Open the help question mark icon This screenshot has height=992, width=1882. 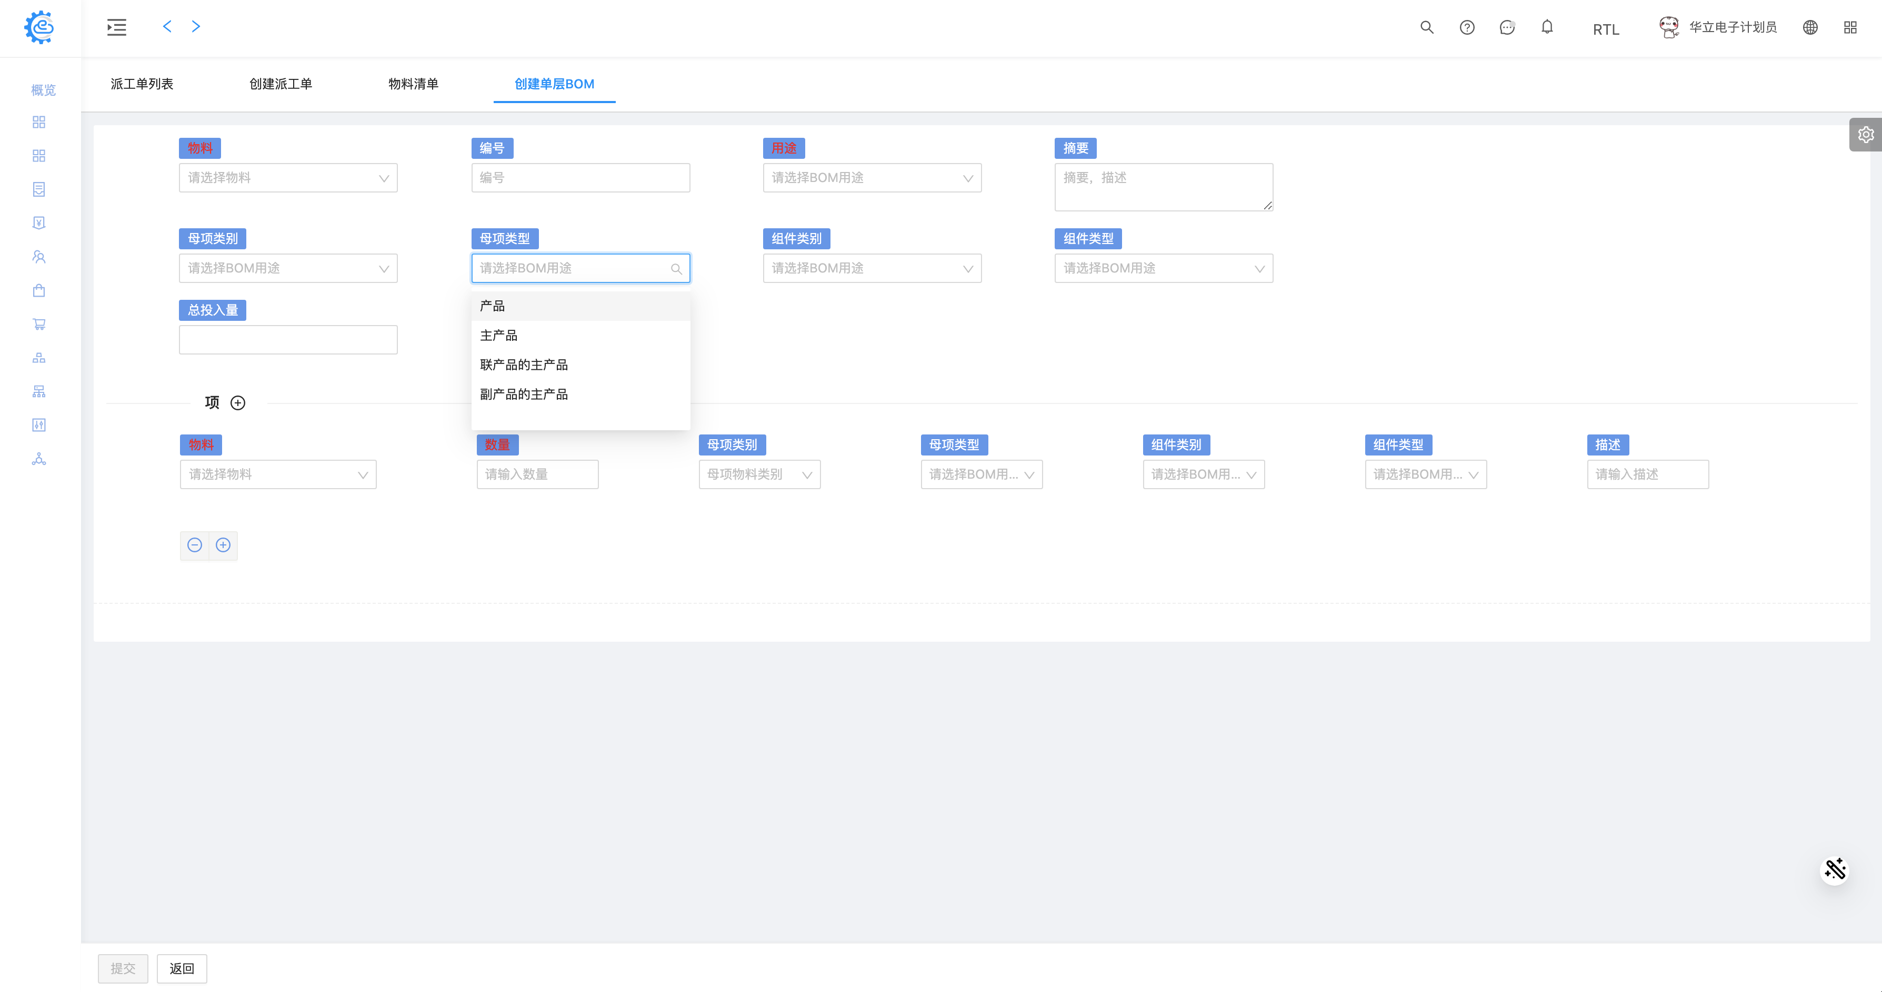click(1466, 27)
